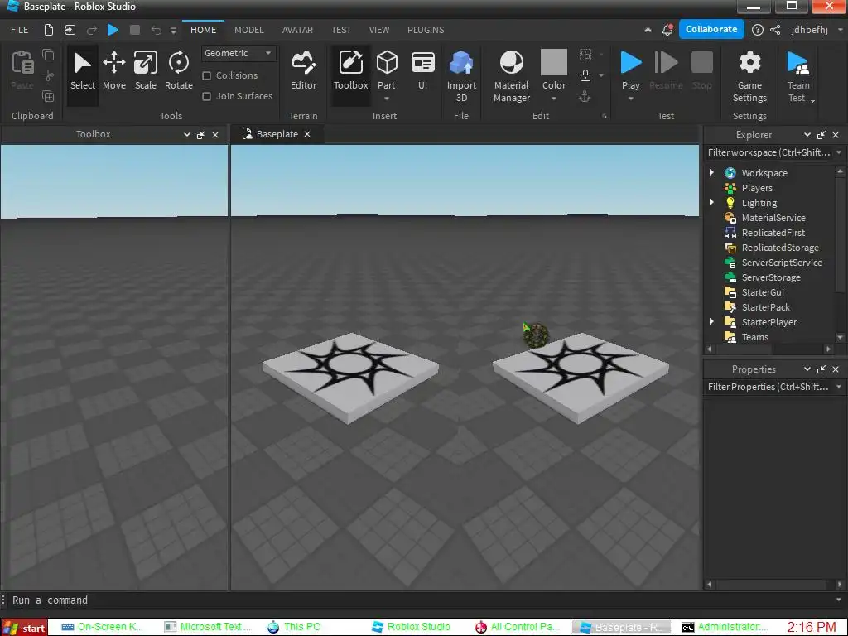
Task: Click the Resume button in Test group
Action: (x=666, y=70)
